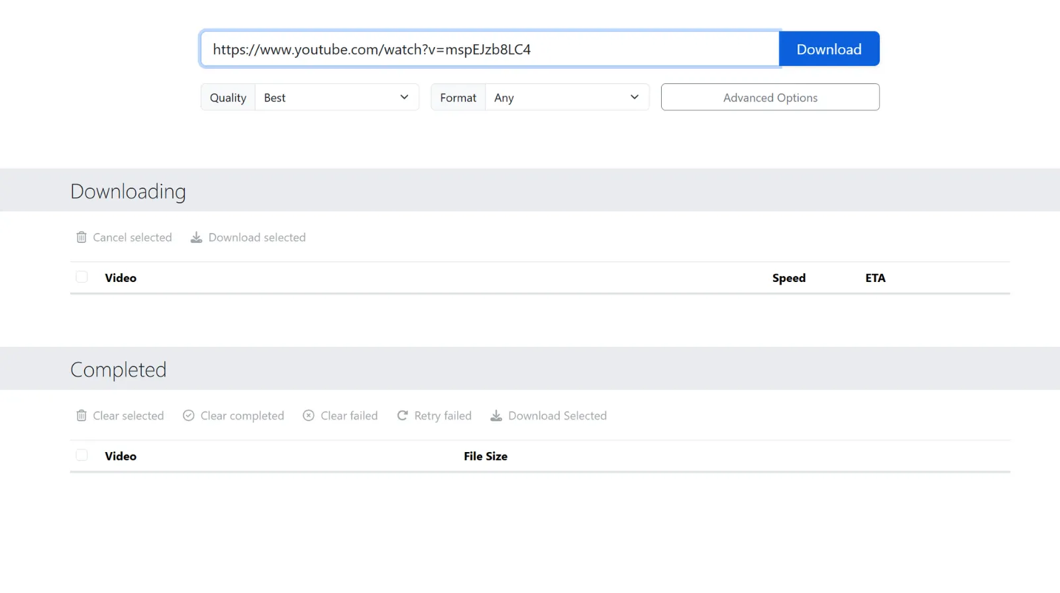Click the Video column header under Completed
The image size is (1060, 593).
click(x=121, y=456)
